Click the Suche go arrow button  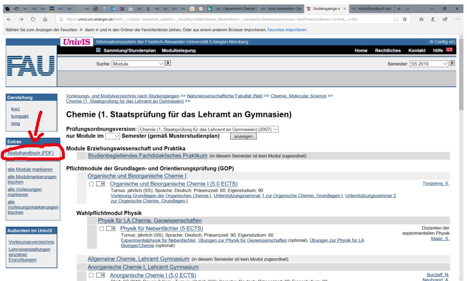click(x=168, y=63)
